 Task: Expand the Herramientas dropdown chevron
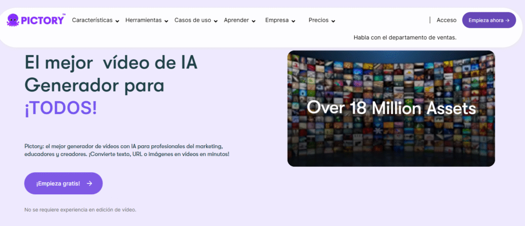click(167, 21)
